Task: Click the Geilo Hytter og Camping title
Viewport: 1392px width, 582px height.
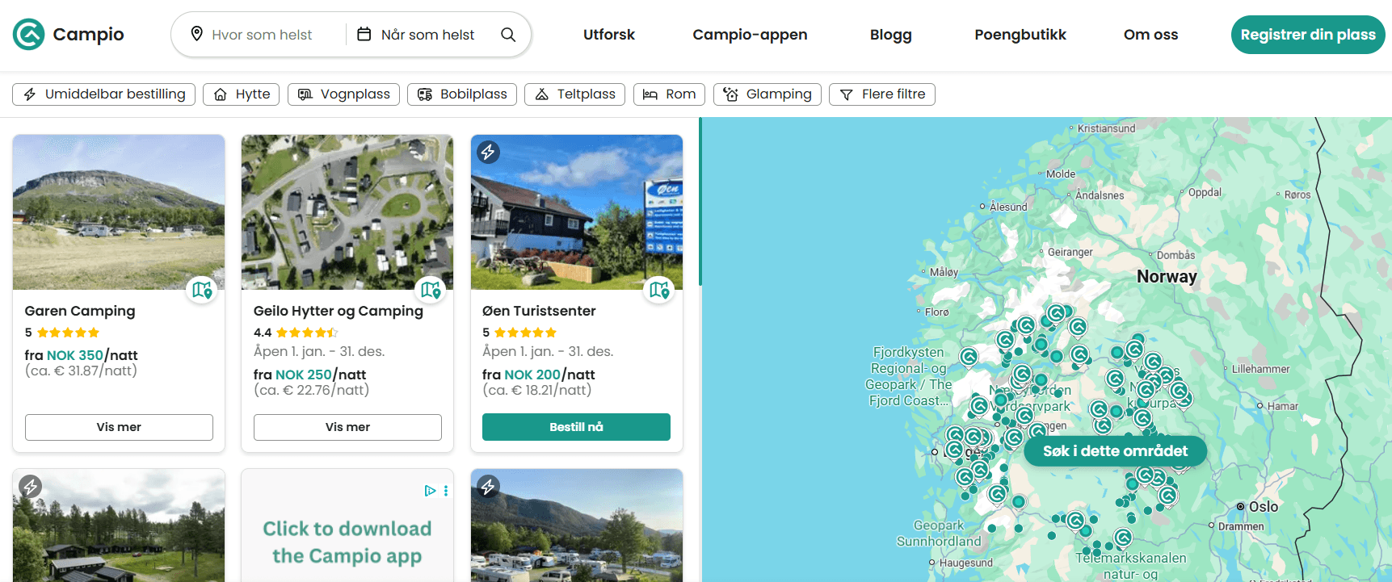Action: [339, 311]
